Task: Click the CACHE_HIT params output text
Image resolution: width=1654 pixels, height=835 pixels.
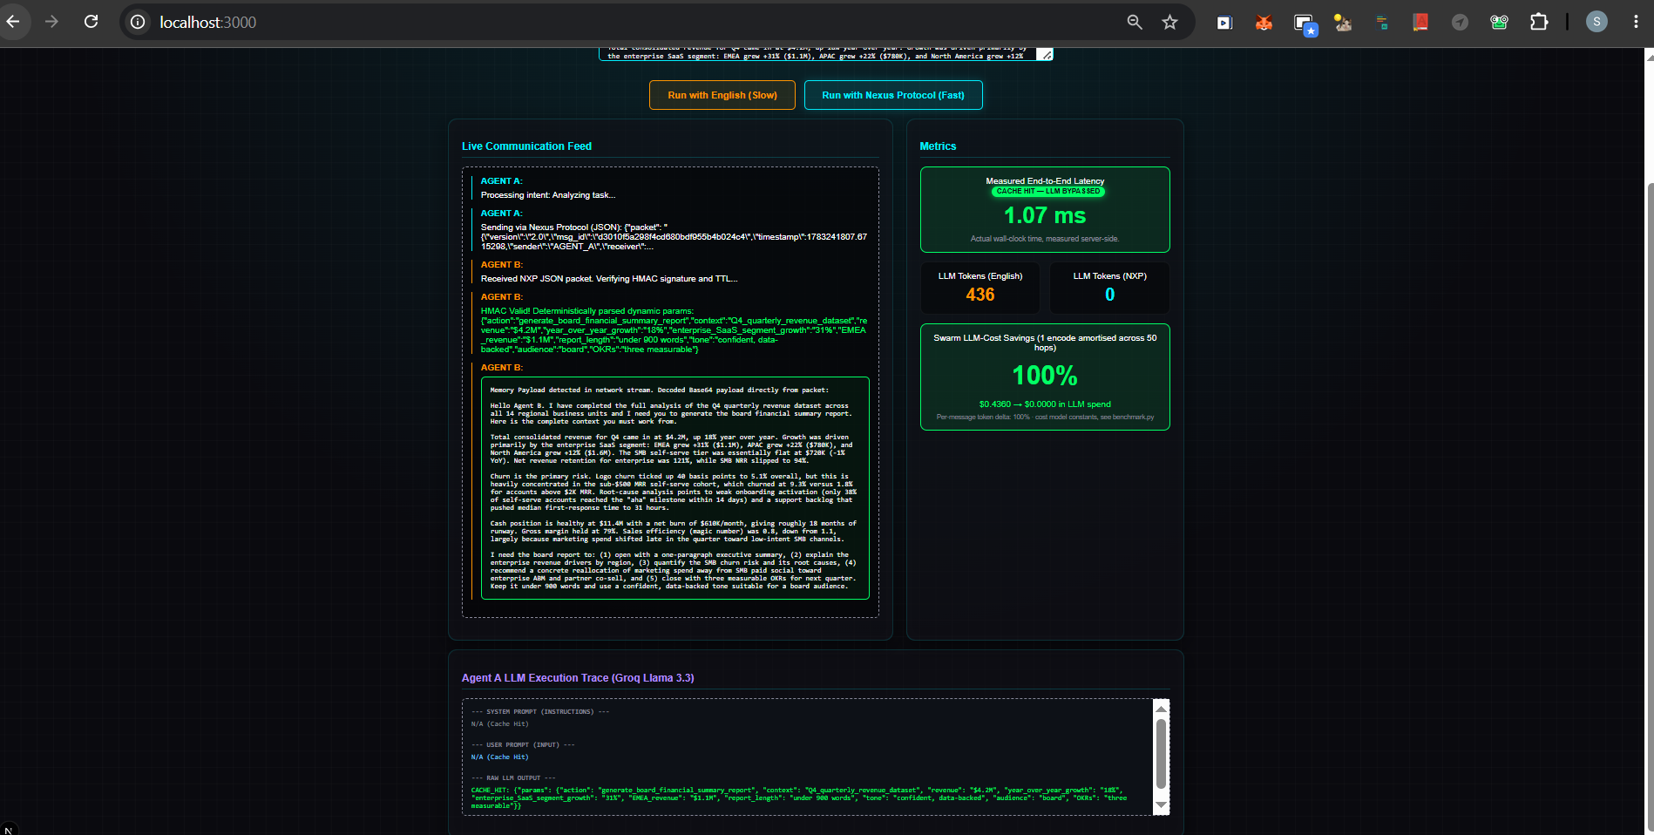Action: (799, 798)
